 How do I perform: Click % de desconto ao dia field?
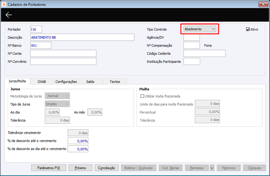pos(78,149)
